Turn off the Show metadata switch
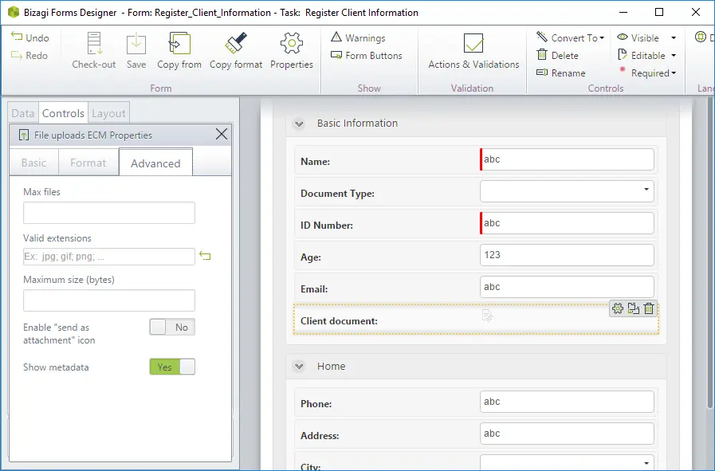The image size is (715, 471). [172, 367]
